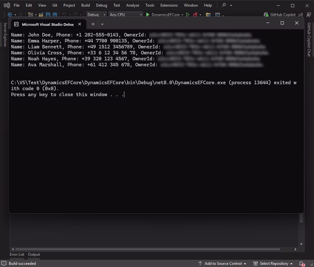314x267 pixels.
Task: Open the Edit menu
Action: point(29,5)
